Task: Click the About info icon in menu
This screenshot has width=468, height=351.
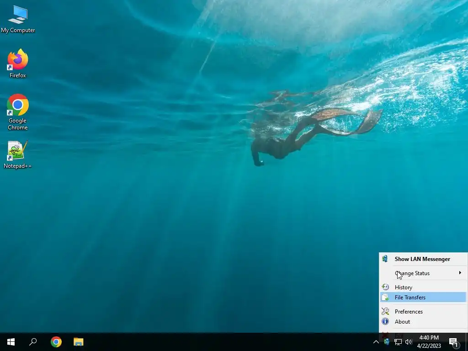Action: (x=385, y=321)
